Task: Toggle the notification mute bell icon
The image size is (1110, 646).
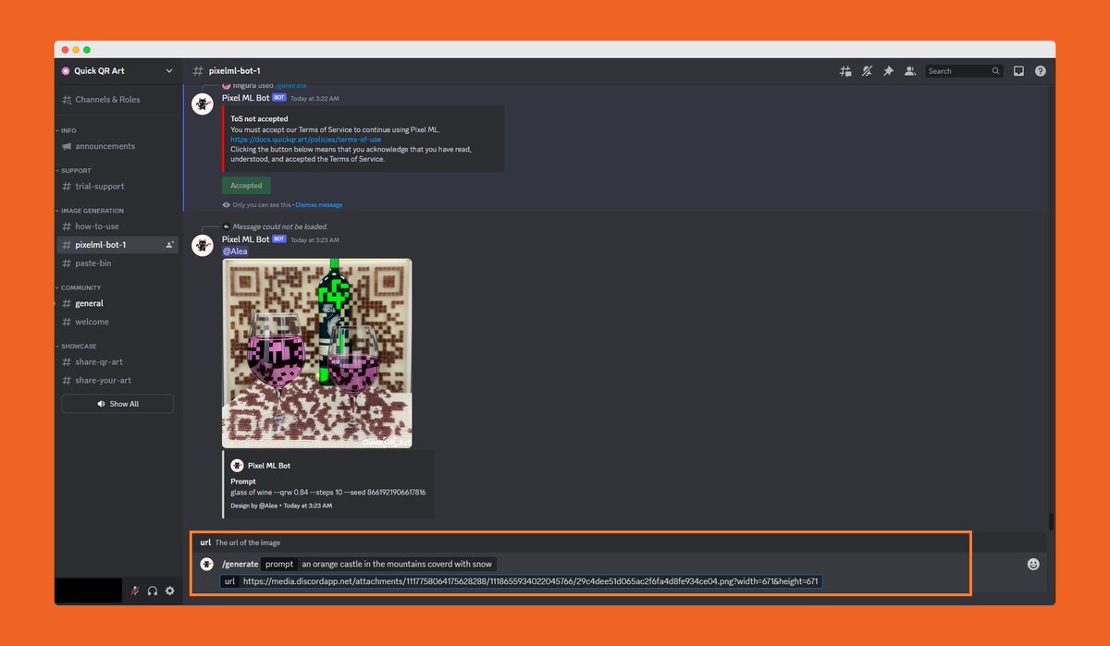Action: point(867,71)
